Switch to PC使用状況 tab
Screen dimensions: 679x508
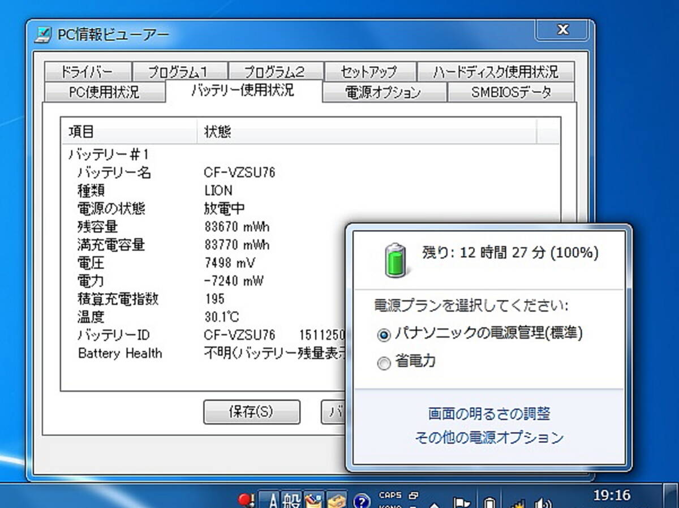(104, 92)
